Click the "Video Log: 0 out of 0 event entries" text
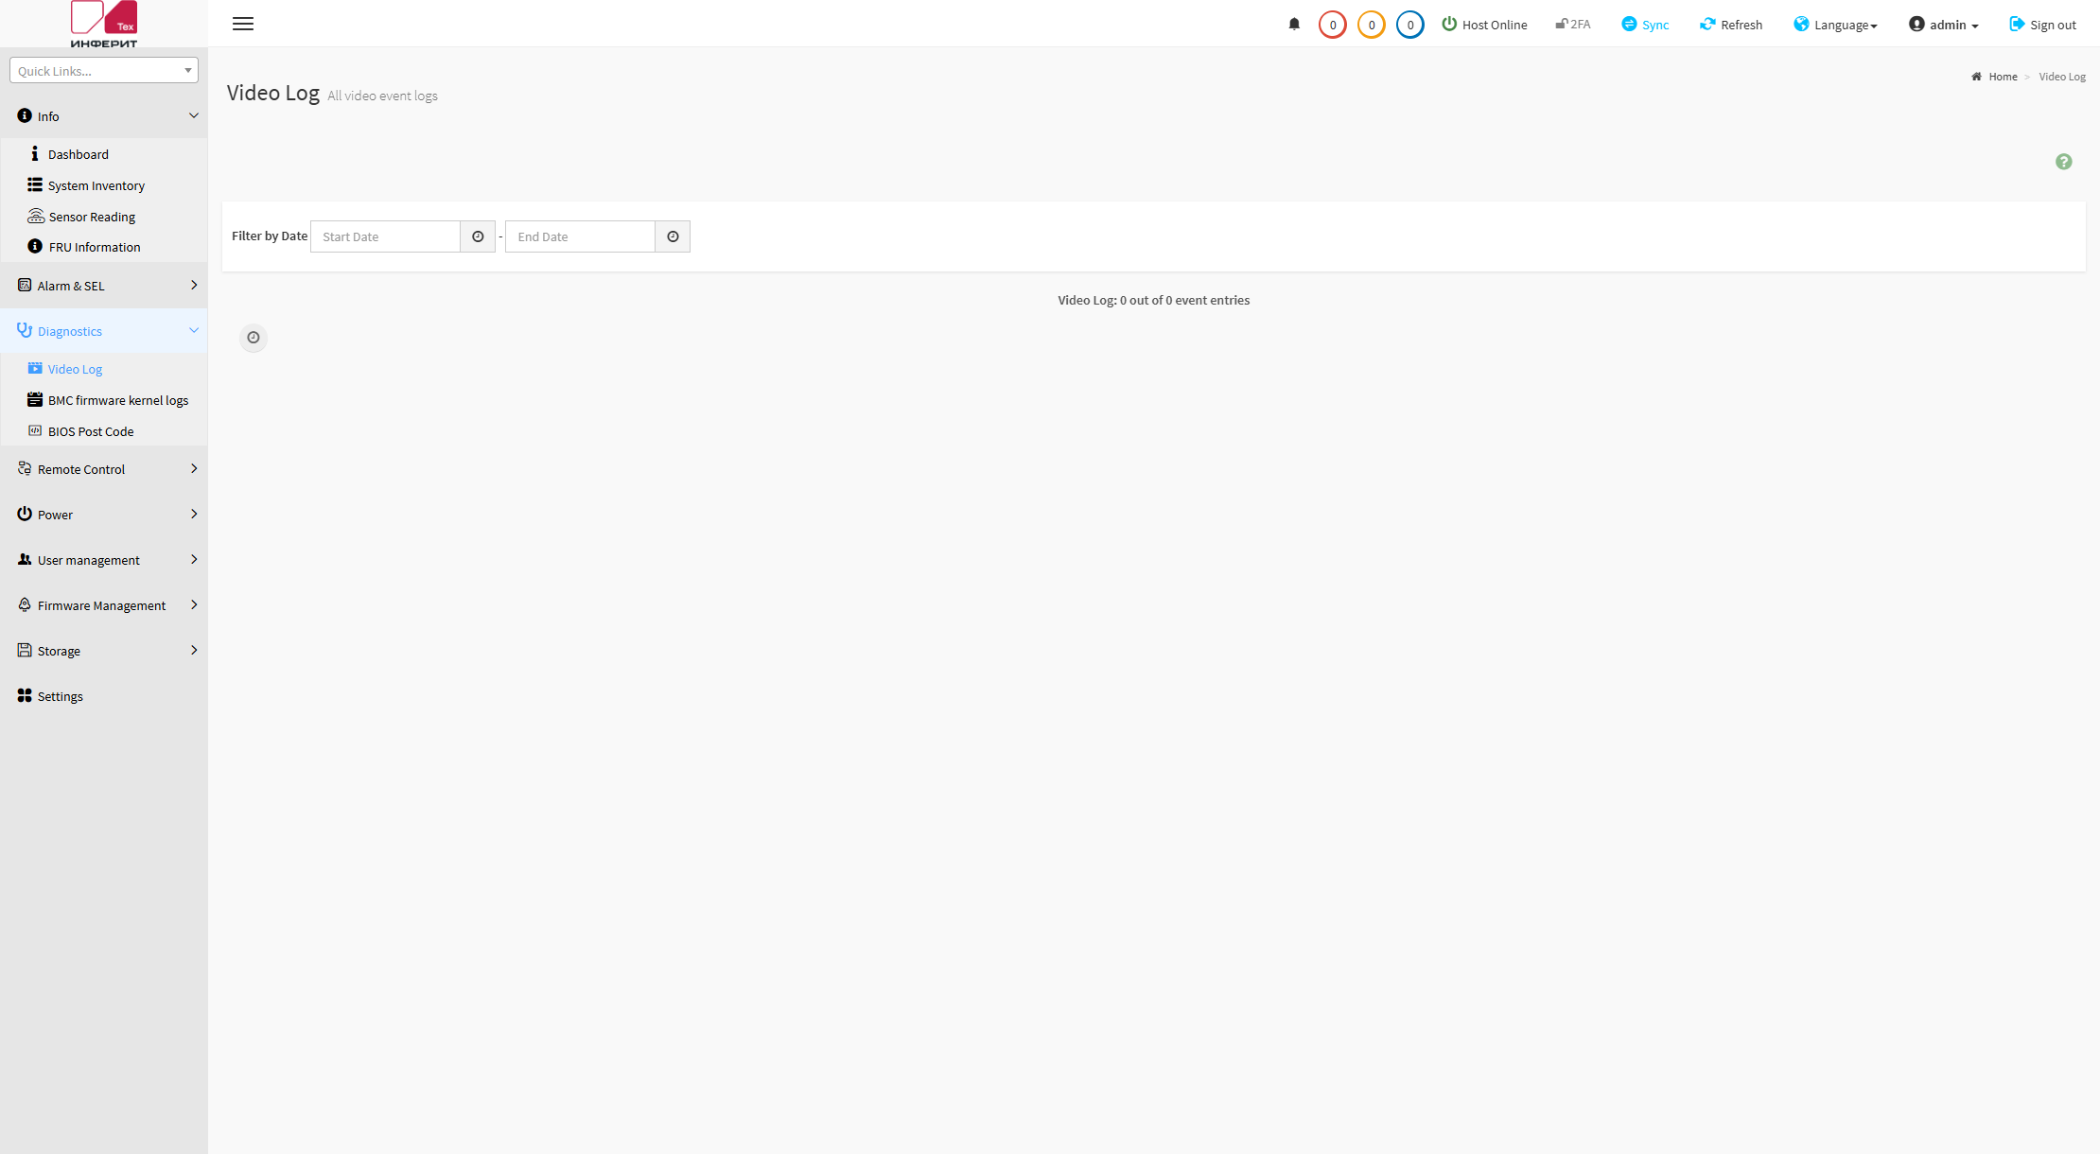This screenshot has height=1154, width=2100. (x=1154, y=300)
